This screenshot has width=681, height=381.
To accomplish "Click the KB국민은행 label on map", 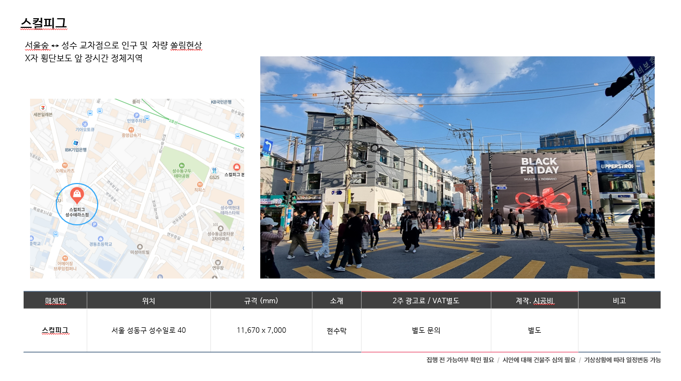I will coord(221,101).
